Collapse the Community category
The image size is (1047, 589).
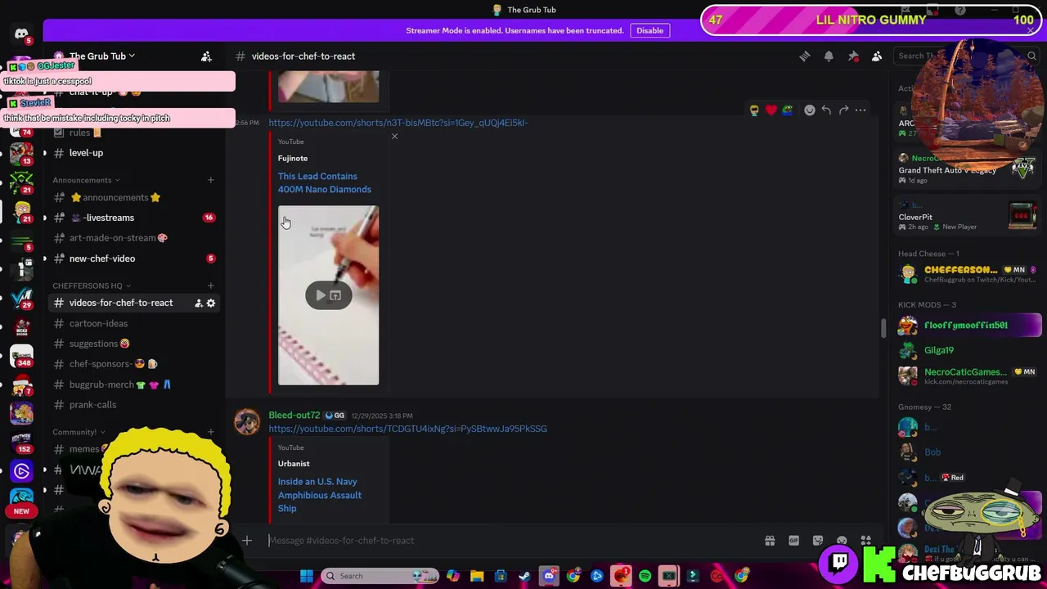click(79, 432)
